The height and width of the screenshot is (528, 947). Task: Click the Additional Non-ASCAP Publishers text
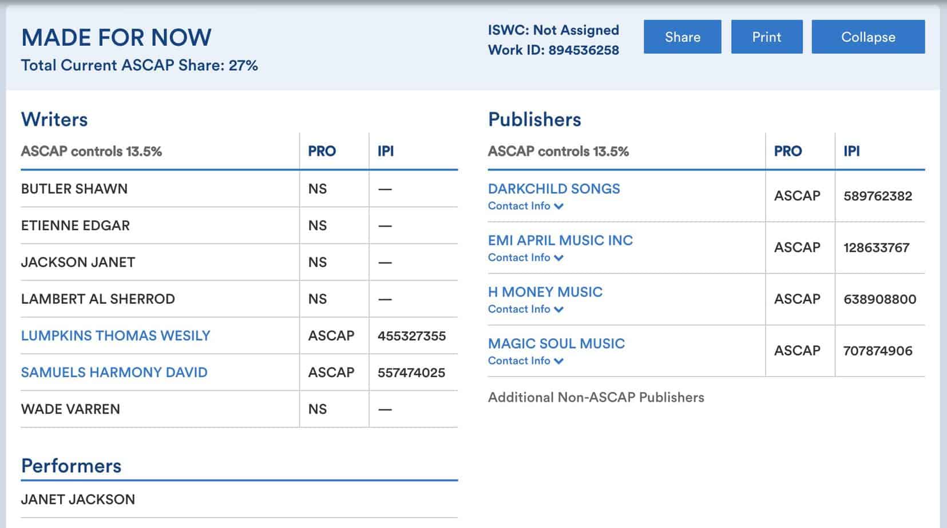pyautogui.click(x=596, y=398)
